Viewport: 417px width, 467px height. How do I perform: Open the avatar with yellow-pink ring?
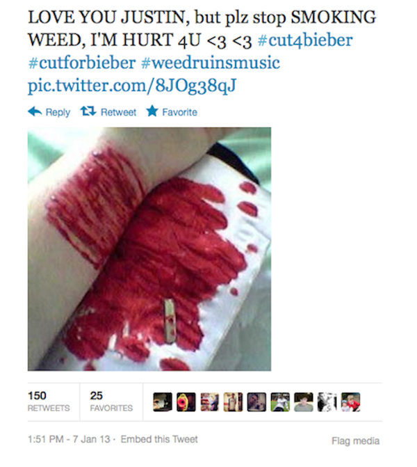click(x=186, y=402)
